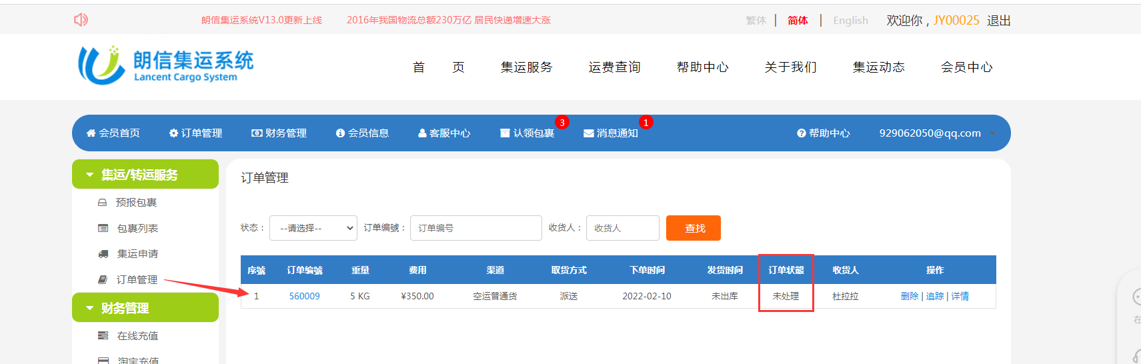Open the 状态 status dropdown
This screenshot has width=1141, height=364.
pyautogui.click(x=313, y=228)
